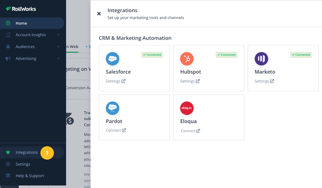Click the Account Insights chart icon
The width and height of the screenshot is (322, 188).
click(x=8, y=35)
